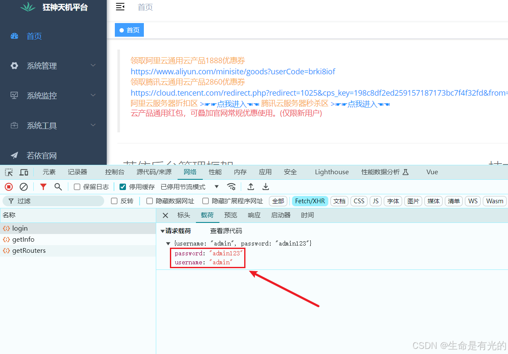Open 若依官网 sidebar link
Viewport: 508px width, 354px height.
point(41,155)
